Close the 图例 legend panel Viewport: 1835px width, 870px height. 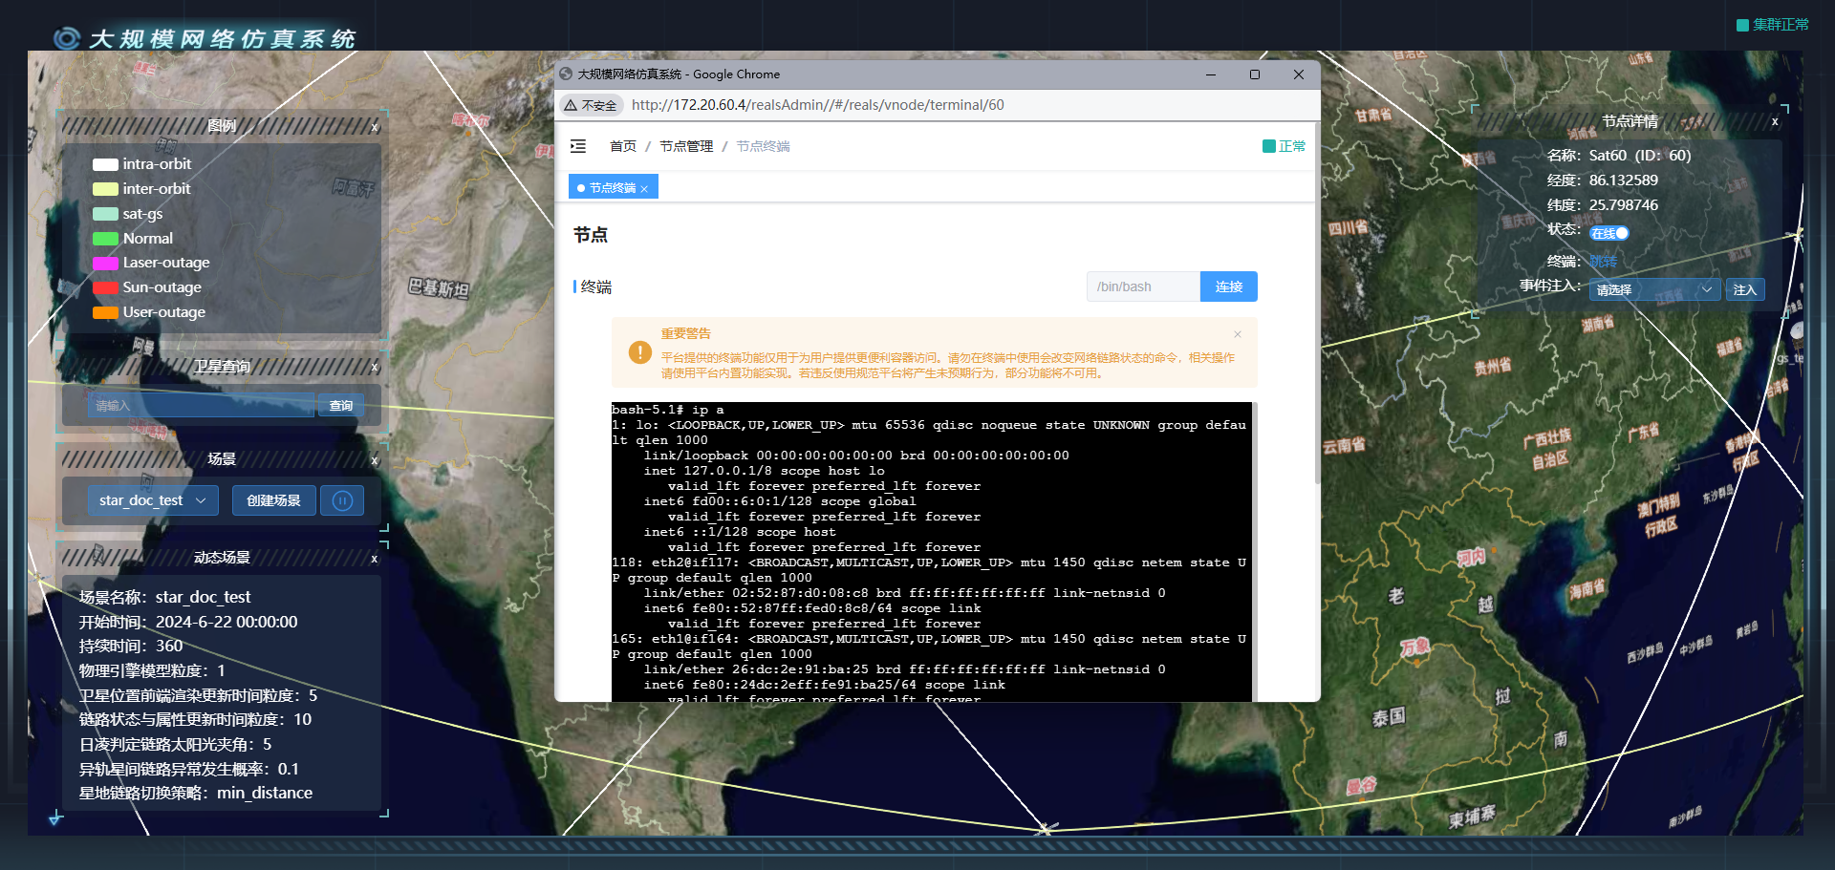point(374,127)
